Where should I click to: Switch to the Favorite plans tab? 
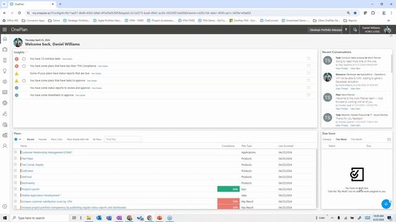43,139
